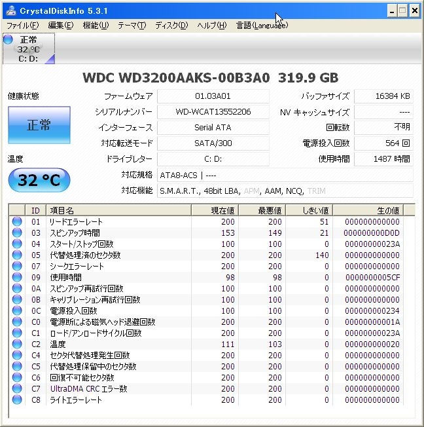Click worst value 149 in スピンアップ時間 row
This screenshot has height=427, width=424.
point(275,233)
